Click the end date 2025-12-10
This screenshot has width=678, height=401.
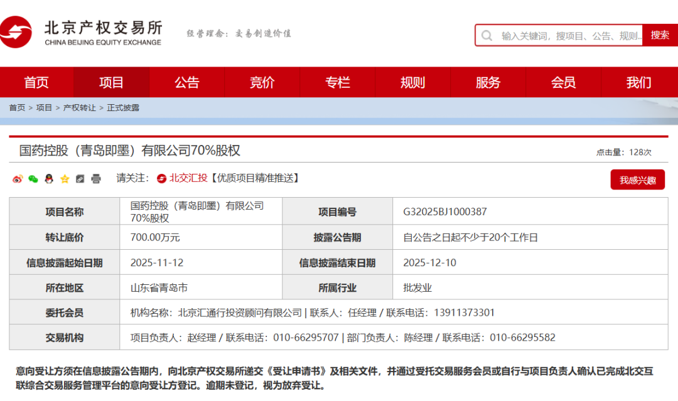click(x=430, y=263)
